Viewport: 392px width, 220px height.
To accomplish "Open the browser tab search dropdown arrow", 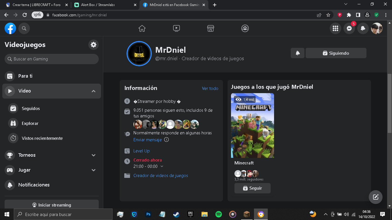I will pos(346,4).
